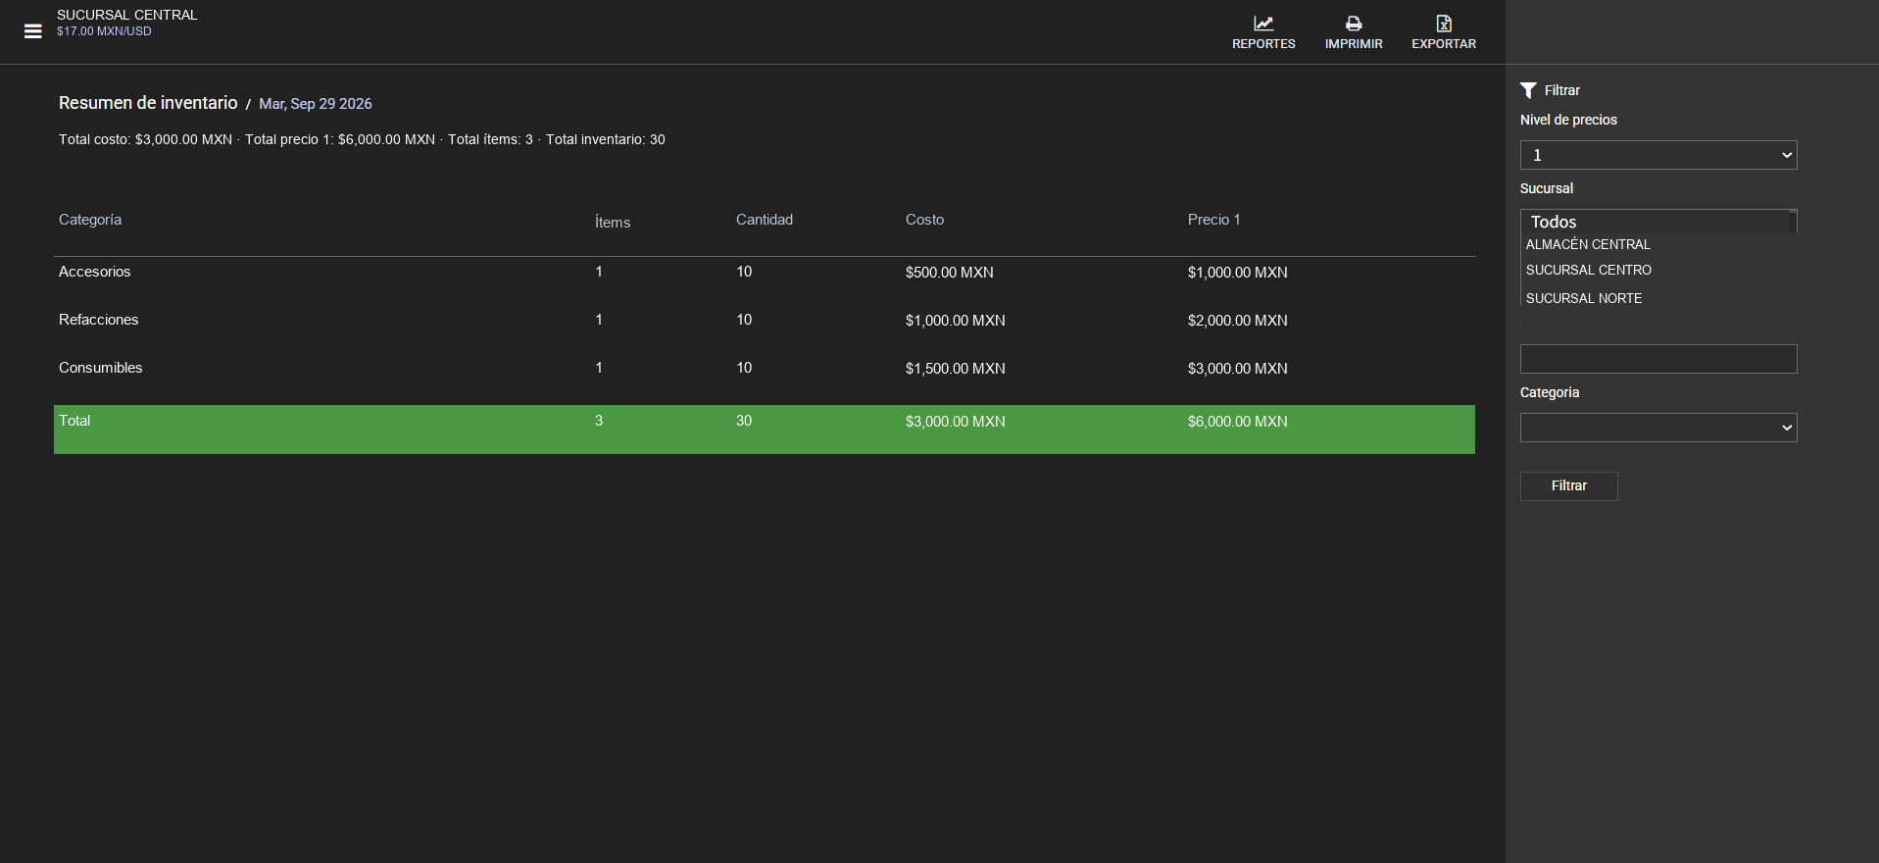Image resolution: width=1879 pixels, height=863 pixels.
Task: Click the green Total row label
Action: click(74, 421)
